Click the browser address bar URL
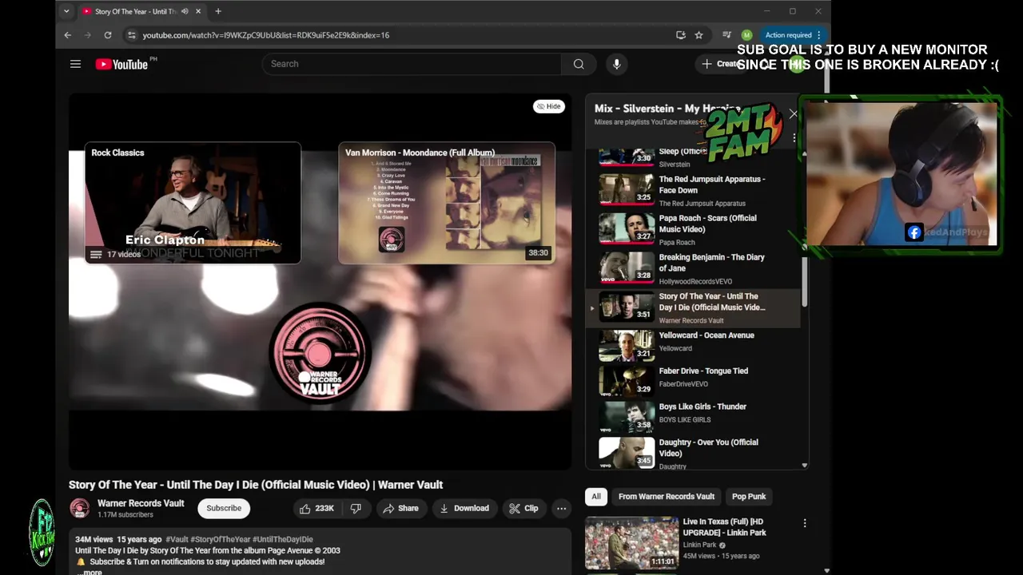This screenshot has height=575, width=1023. click(x=265, y=35)
